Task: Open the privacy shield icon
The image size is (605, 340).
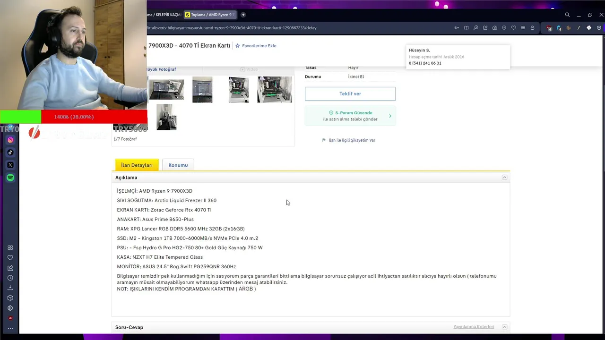Action: pos(504,28)
